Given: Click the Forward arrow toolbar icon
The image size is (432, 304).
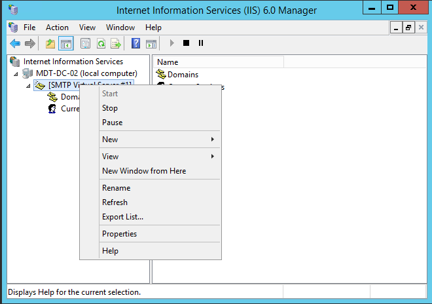Looking at the screenshot, I should point(30,43).
